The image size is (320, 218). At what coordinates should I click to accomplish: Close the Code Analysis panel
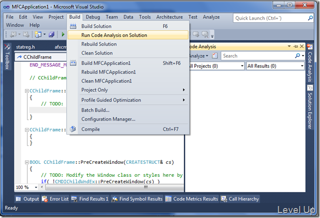point(302,46)
